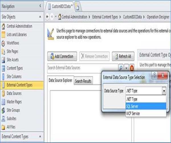Open the Data Source Type dropdown arrow
171x143 pixels.
pos(164,91)
